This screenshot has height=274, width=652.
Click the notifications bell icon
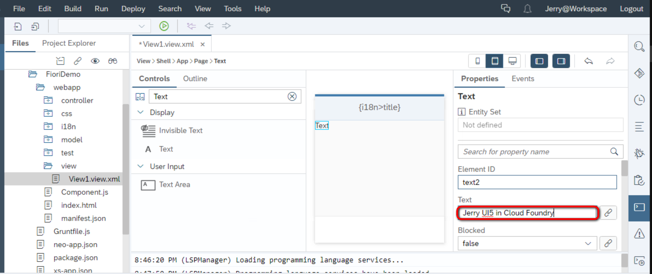(527, 9)
